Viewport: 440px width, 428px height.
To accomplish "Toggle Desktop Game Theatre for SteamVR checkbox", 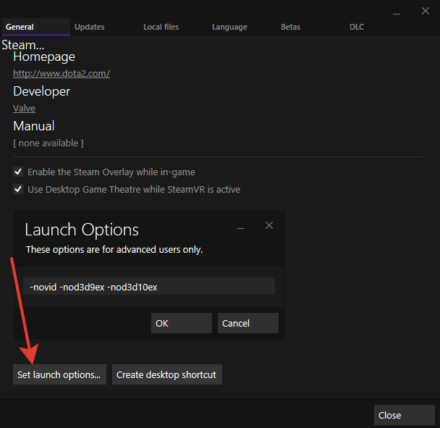I will pyautogui.click(x=18, y=190).
